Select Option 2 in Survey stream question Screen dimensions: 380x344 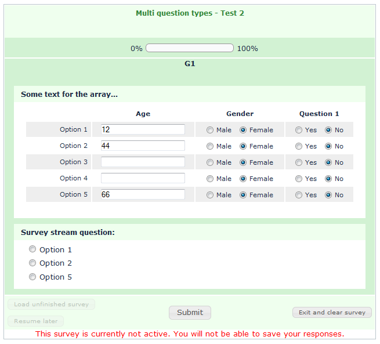pos(32,263)
